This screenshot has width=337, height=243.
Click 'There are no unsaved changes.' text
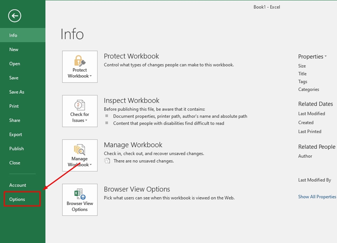tap(144, 161)
